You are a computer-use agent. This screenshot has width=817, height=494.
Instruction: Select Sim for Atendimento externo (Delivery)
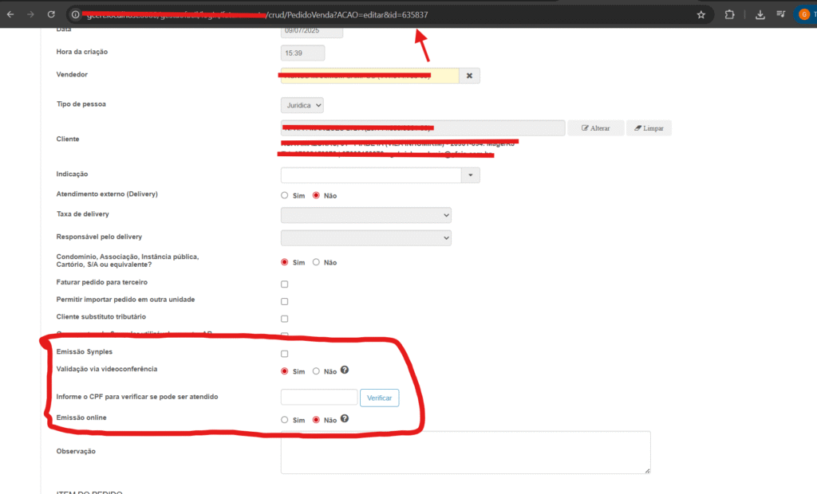(x=285, y=195)
